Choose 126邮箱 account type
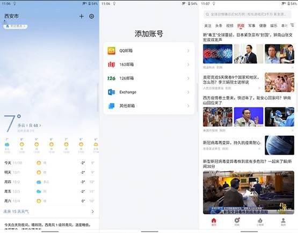This screenshot has width=298, height=233. pyautogui.click(x=149, y=78)
